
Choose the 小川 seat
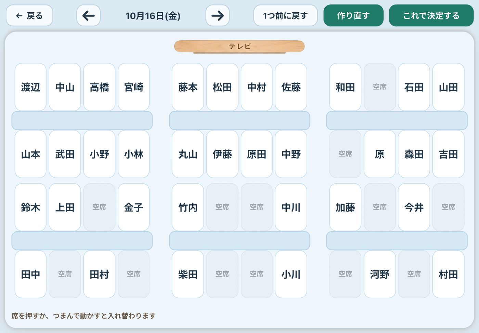point(291,274)
